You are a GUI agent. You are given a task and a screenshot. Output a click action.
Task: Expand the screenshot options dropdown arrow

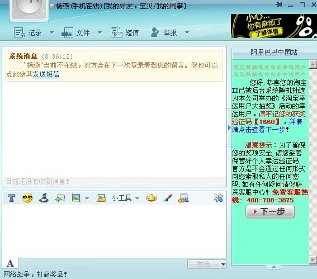[87, 198]
